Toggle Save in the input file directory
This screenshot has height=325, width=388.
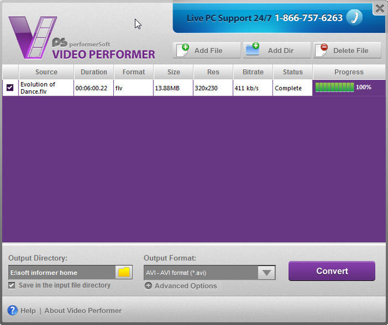(12, 285)
